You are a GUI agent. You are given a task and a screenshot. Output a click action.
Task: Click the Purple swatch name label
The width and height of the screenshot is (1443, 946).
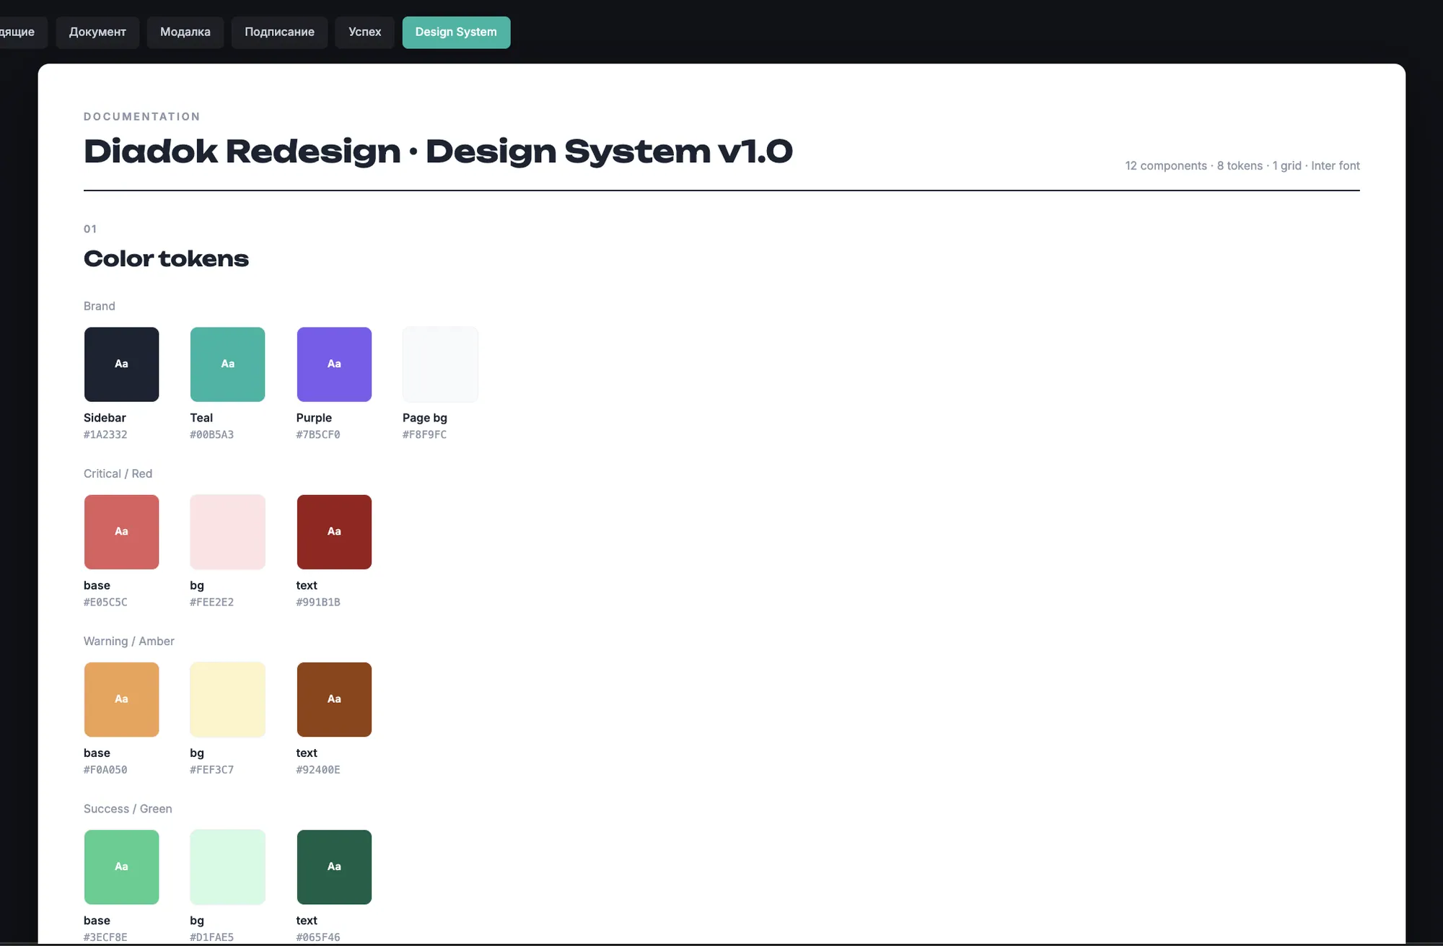(314, 417)
